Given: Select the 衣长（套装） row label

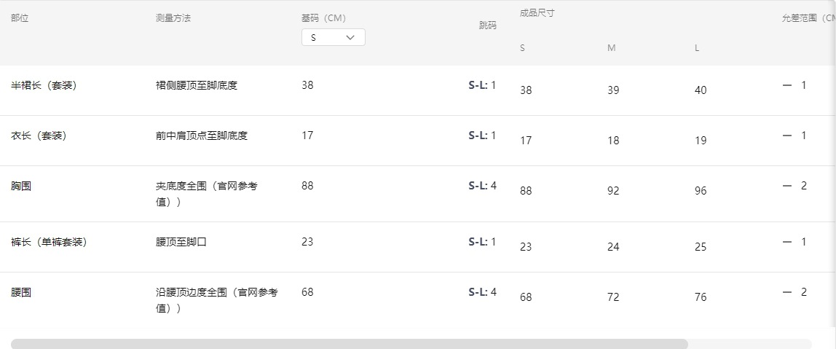Looking at the screenshot, I should (39, 136).
